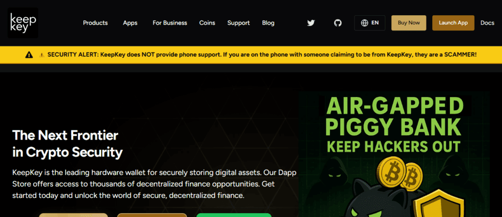Click the black warning triangle in the alert banner
The height and width of the screenshot is (217, 502).
point(29,55)
